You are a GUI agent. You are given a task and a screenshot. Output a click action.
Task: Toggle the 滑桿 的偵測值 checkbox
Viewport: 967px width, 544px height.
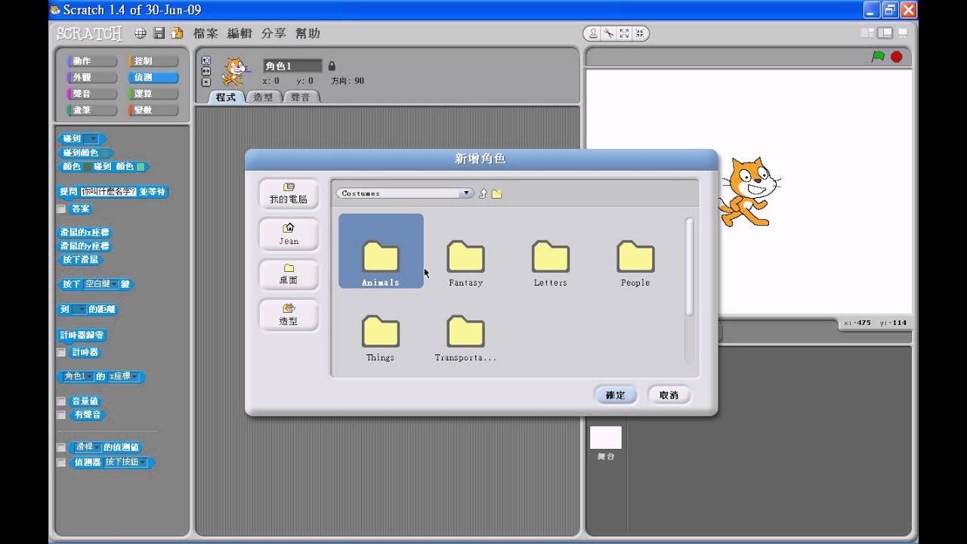coord(61,447)
